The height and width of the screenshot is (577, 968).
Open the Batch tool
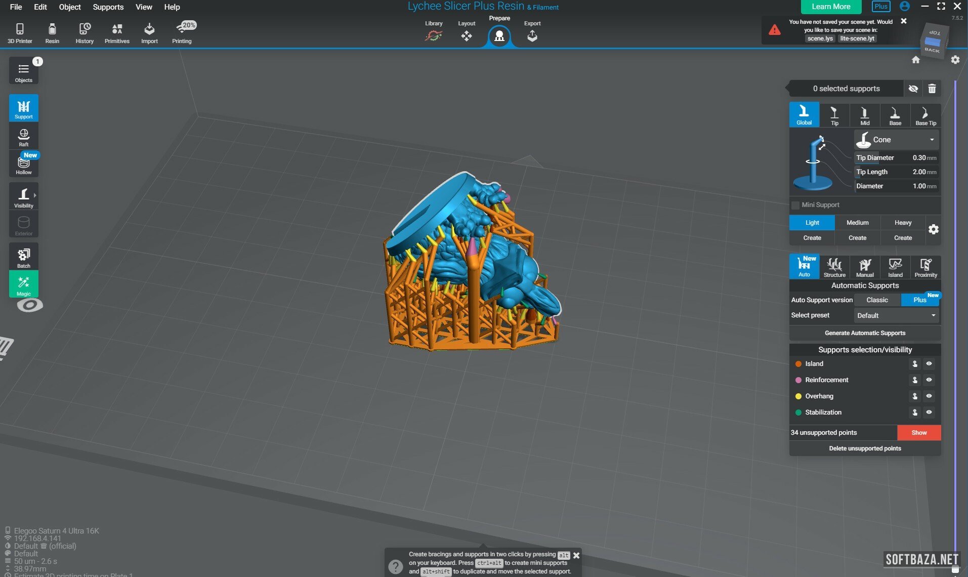tap(23, 257)
